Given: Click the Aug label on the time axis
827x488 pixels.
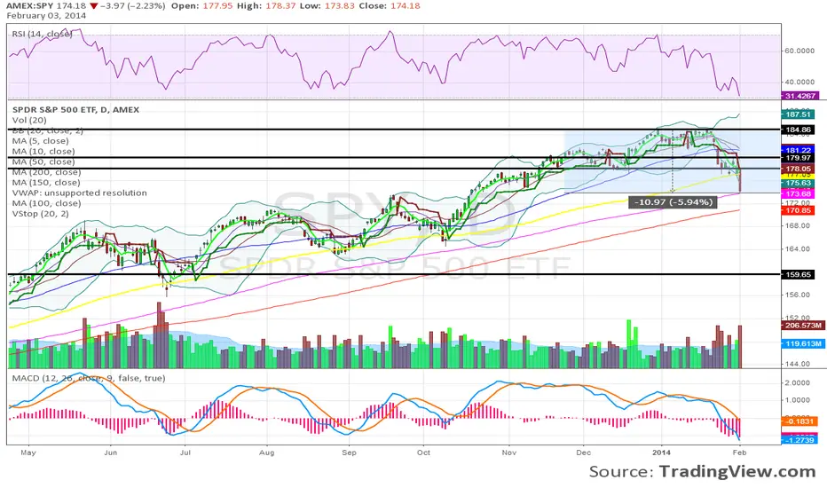Looking at the screenshot, I should point(267,453).
